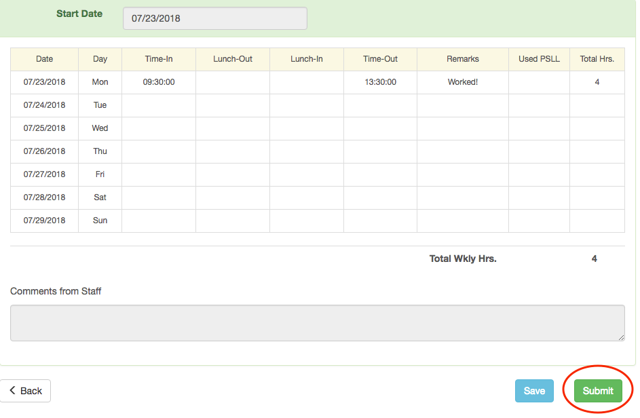This screenshot has height=418, width=640.
Task: Select Thursday's Lunch-Out cell
Action: click(x=232, y=151)
